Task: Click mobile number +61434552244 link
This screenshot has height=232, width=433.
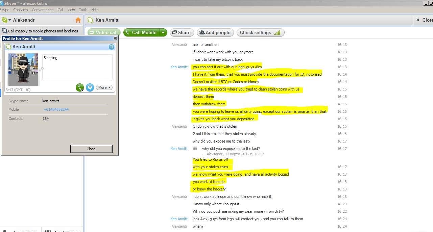Action: [56, 109]
